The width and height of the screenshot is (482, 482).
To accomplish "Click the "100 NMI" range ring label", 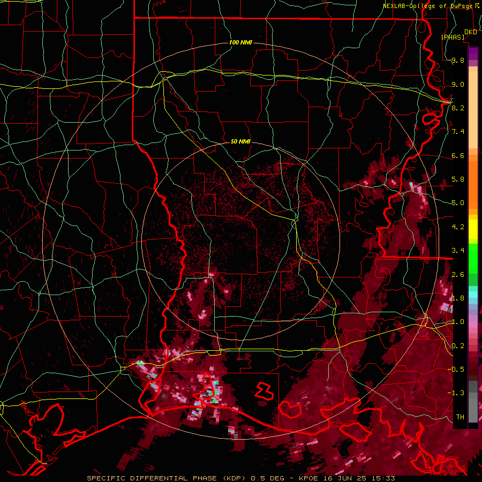I will 240,42.
